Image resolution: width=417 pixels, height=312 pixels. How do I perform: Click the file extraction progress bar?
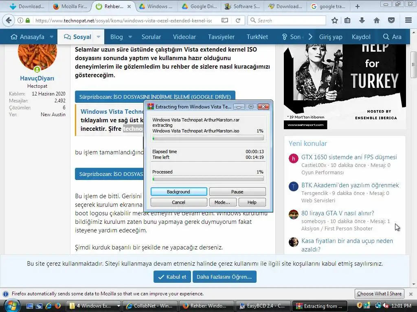click(x=208, y=138)
